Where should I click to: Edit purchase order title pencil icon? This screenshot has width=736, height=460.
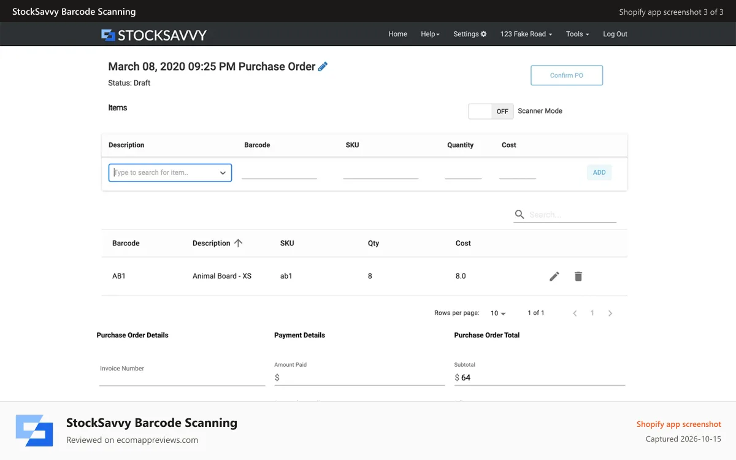point(323,67)
